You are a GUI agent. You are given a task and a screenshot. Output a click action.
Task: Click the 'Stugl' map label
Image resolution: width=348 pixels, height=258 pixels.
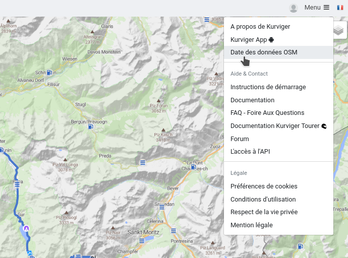coord(80,104)
